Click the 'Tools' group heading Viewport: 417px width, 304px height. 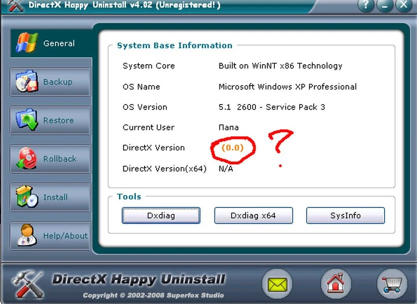pos(129,197)
